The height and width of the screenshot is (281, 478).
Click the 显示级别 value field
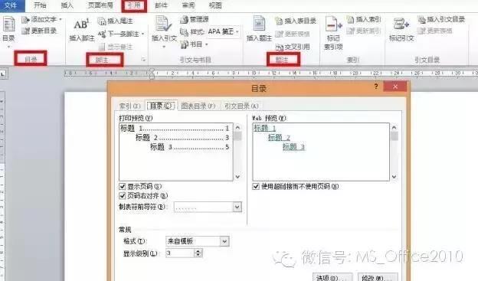pyautogui.click(x=180, y=253)
